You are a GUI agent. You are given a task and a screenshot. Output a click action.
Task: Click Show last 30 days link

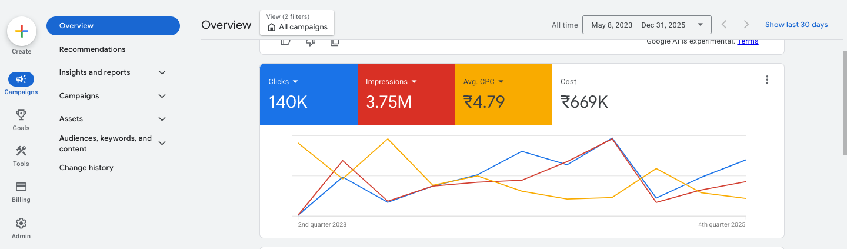pyautogui.click(x=796, y=25)
